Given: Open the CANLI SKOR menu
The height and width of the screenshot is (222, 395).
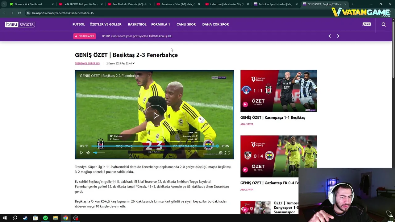Looking at the screenshot, I should pyautogui.click(x=186, y=24).
